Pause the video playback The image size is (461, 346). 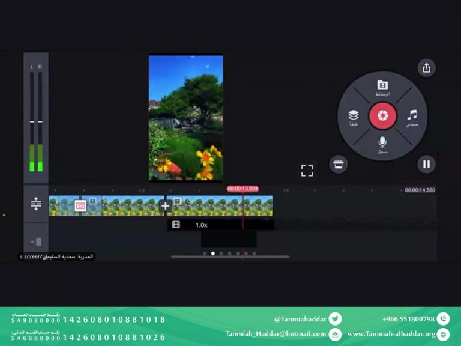point(426,164)
